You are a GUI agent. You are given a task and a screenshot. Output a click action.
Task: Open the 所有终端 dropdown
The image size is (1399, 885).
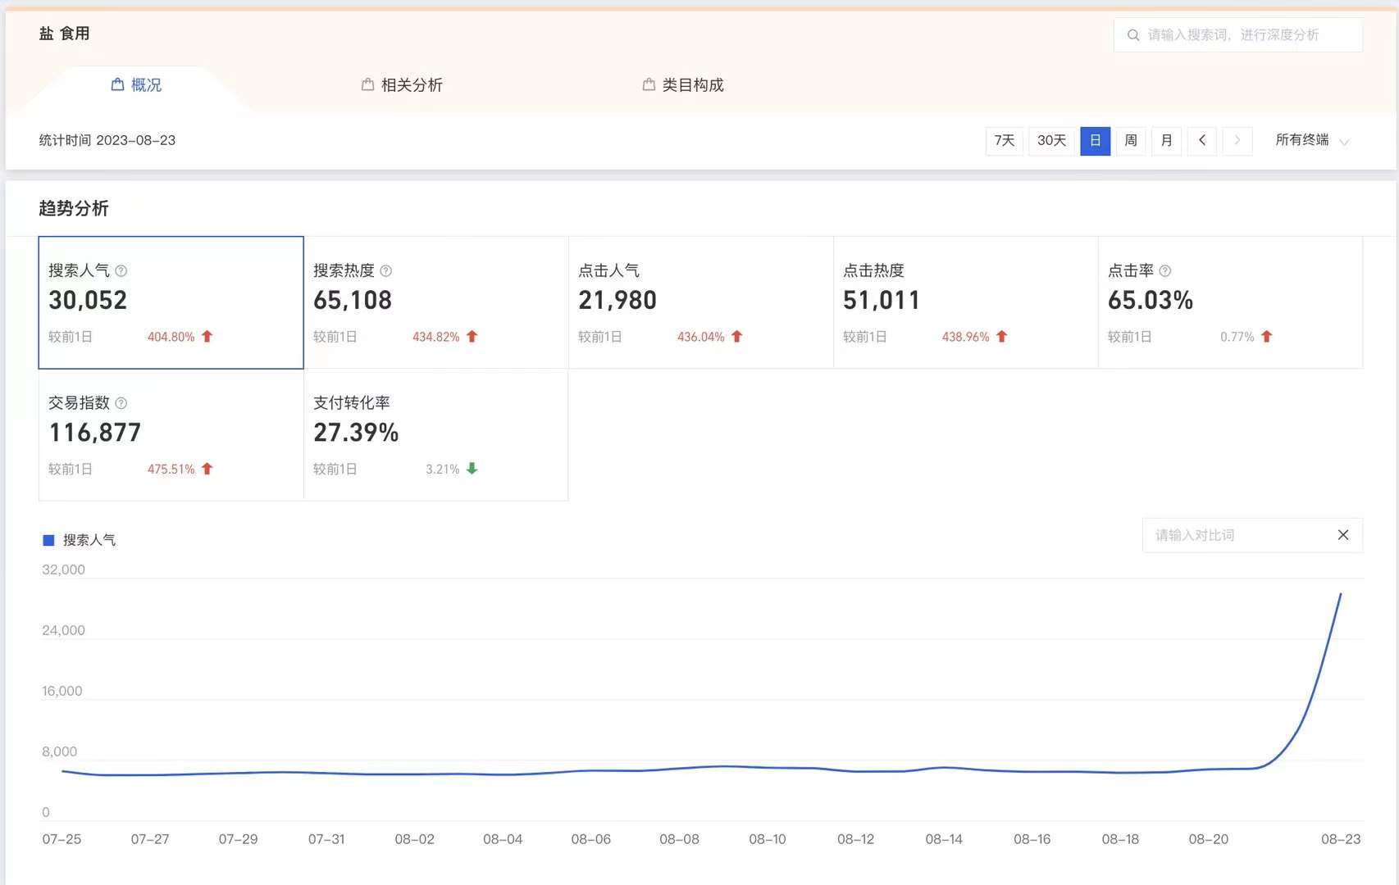coord(1312,140)
